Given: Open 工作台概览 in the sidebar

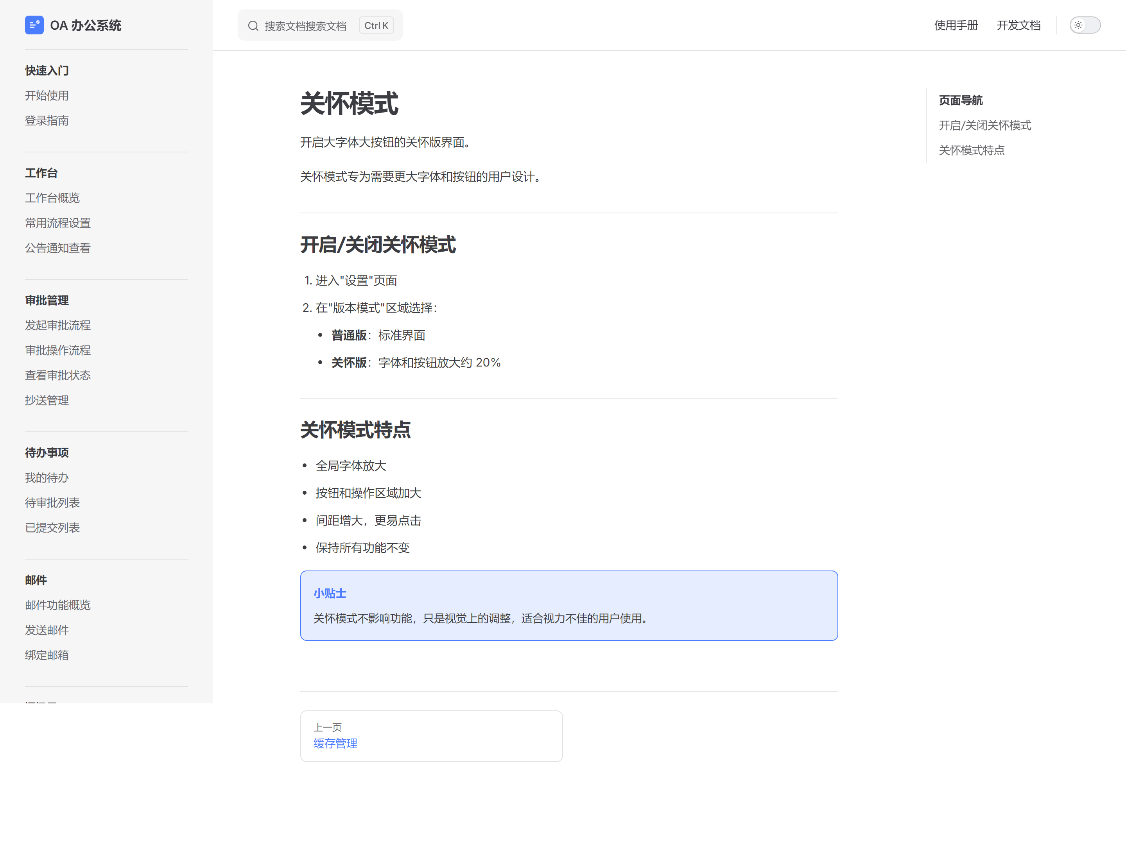Looking at the screenshot, I should 52,198.
